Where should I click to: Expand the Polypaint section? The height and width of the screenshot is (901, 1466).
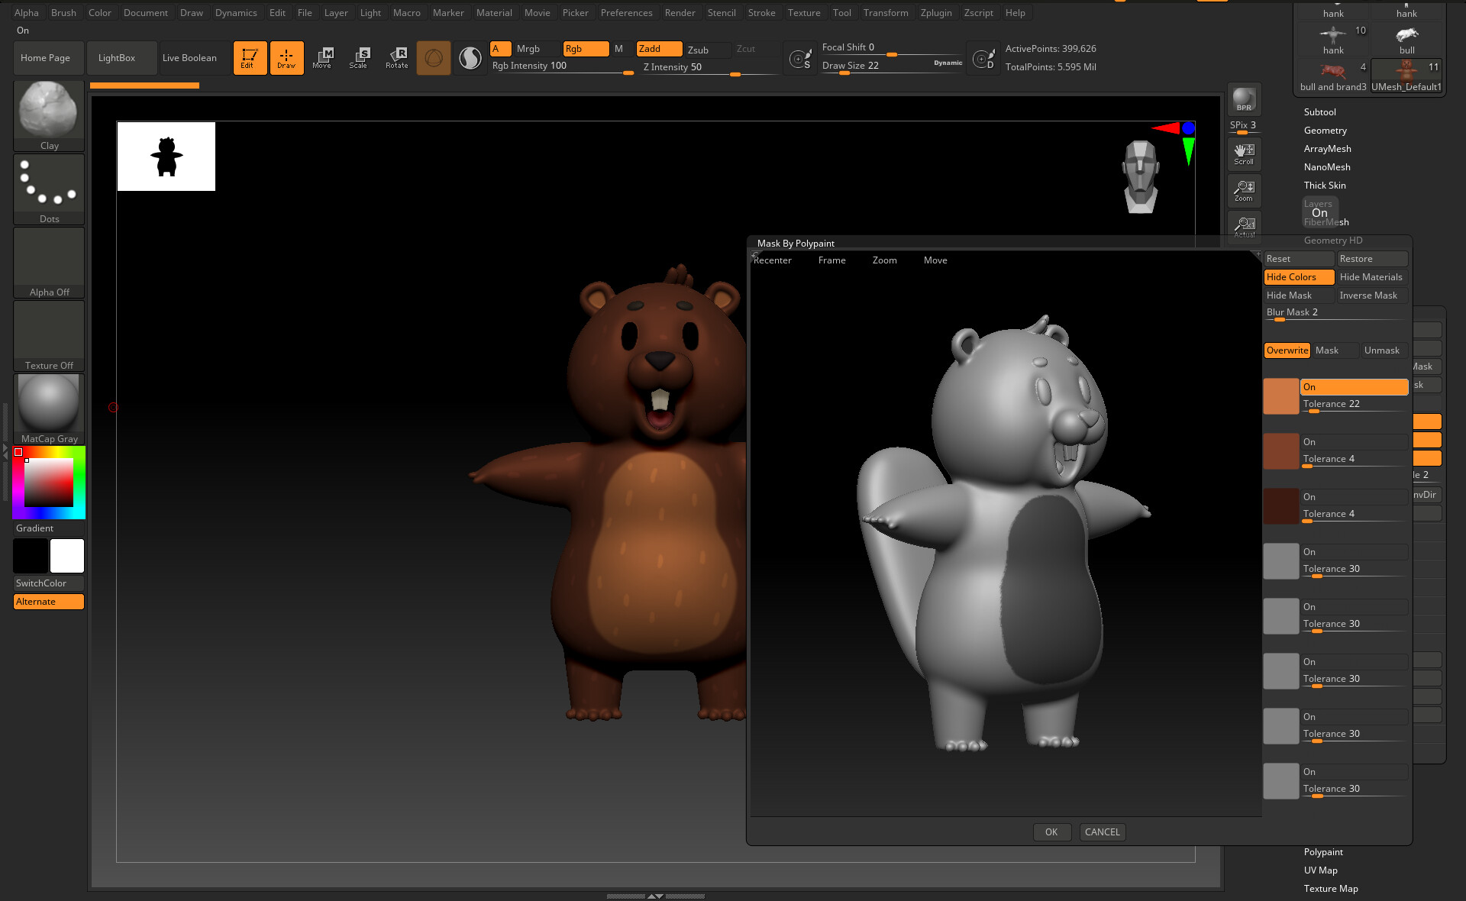click(1323, 852)
